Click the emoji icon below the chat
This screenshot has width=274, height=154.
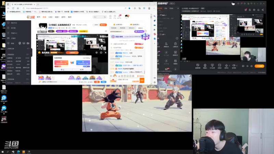pyautogui.click(x=111, y=76)
